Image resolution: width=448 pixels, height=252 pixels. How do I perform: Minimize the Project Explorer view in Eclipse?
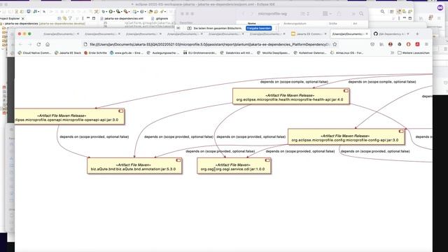(88, 18)
